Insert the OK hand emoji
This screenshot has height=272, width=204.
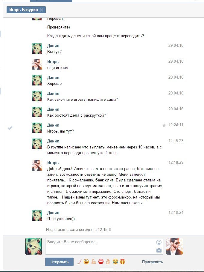(x=108, y=262)
